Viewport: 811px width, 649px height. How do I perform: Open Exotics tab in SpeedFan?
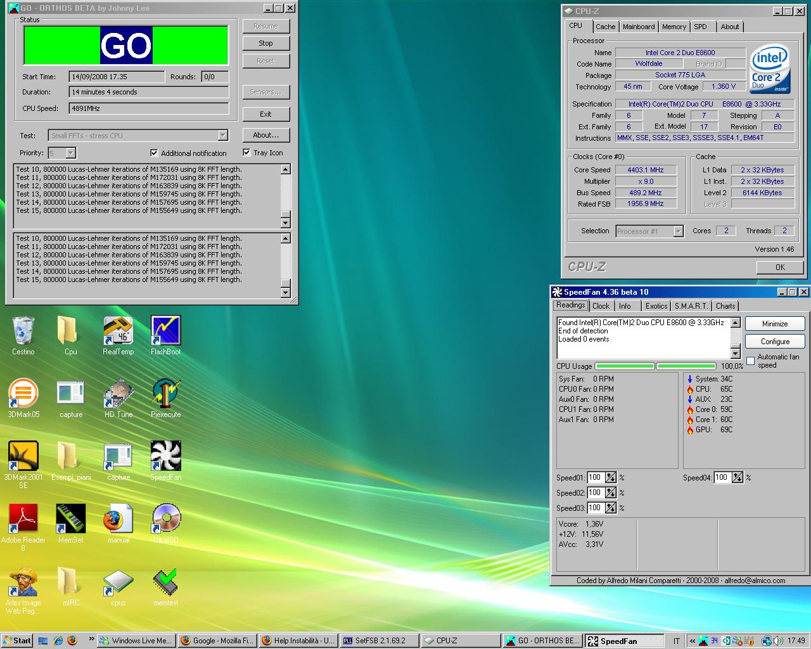pos(656,305)
